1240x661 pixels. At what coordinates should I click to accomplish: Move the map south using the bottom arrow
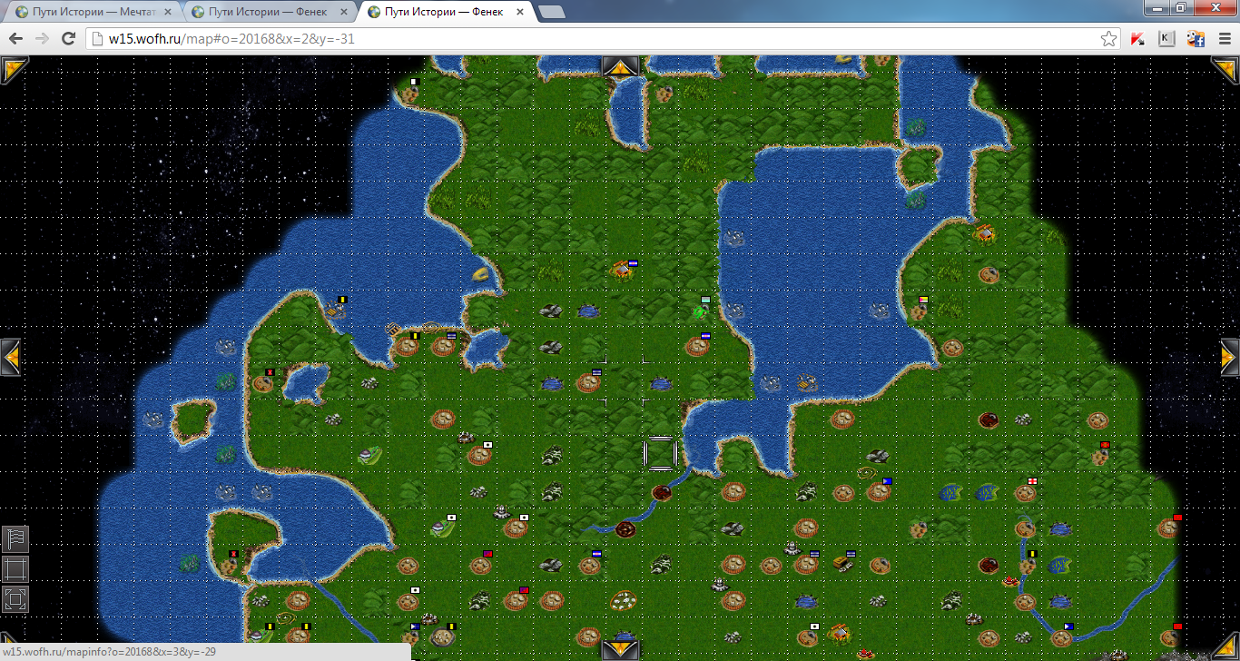click(620, 649)
